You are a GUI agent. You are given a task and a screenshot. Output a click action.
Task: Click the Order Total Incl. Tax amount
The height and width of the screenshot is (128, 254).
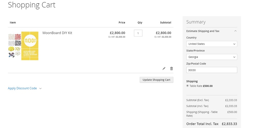pyautogui.click(x=229, y=124)
